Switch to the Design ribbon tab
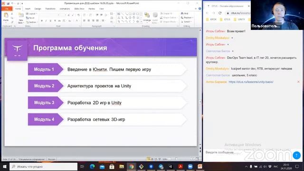This screenshot has height=171, width=304. [x=38, y=9]
